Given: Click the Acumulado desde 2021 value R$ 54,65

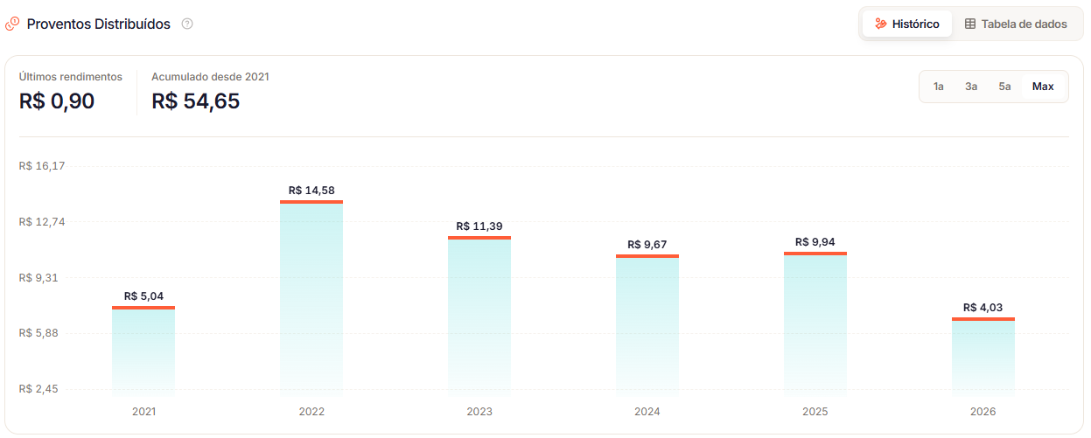Looking at the screenshot, I should [196, 101].
